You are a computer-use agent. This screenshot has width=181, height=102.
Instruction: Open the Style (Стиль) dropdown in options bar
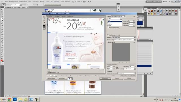[x=16, y=5]
